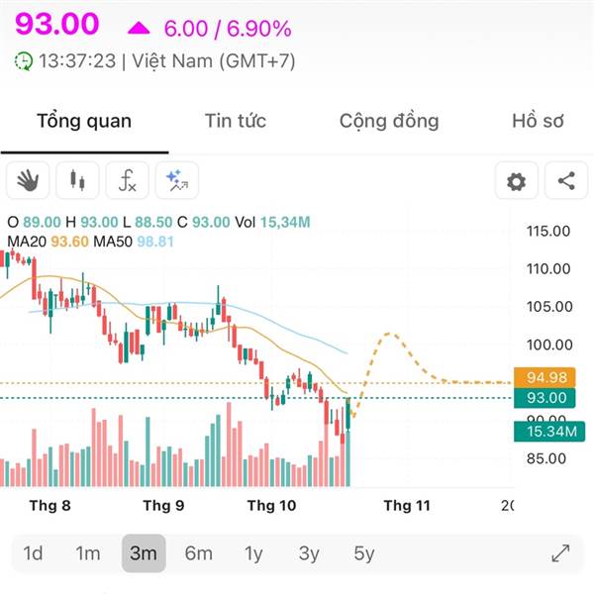The image size is (594, 594).
Task: Click the AI sparkle analysis icon
Action: (x=176, y=181)
